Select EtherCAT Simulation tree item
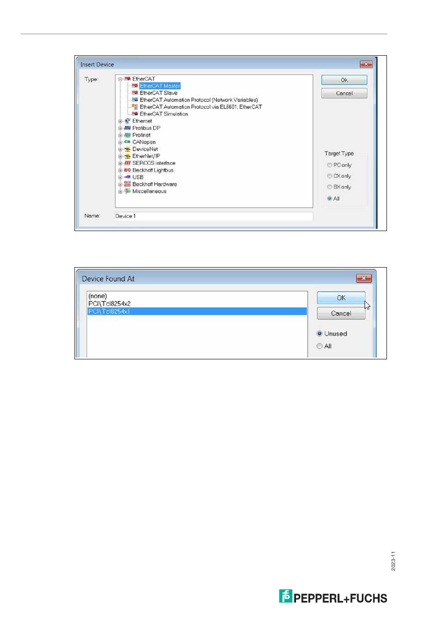The height and width of the screenshot is (621, 434). 164,114
